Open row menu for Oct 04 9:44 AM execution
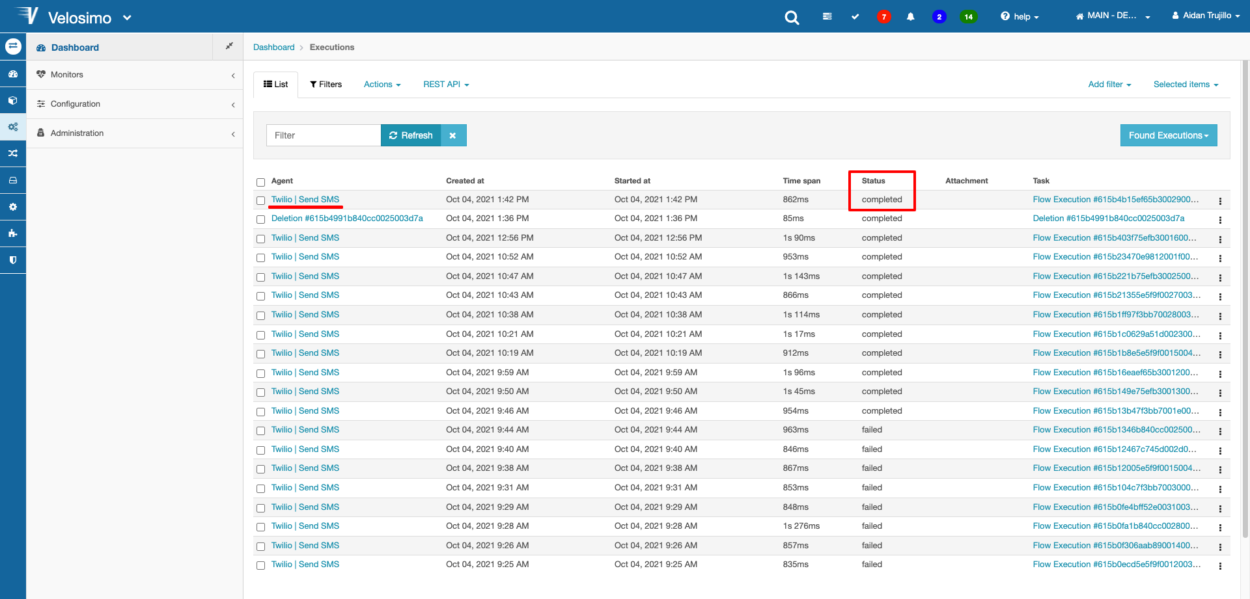 [1220, 431]
